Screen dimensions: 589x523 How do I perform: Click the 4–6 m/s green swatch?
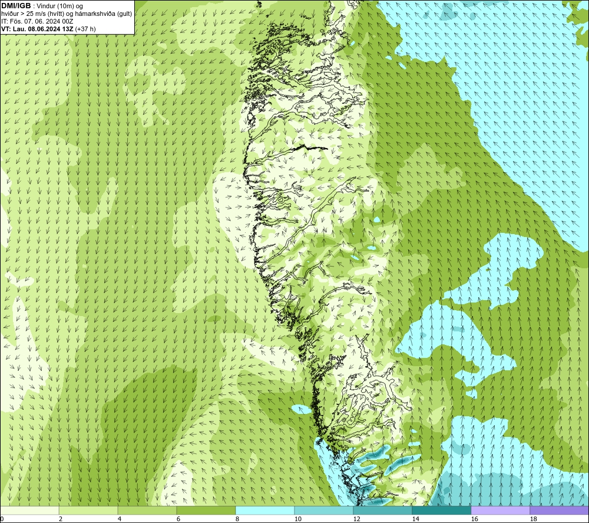click(147, 510)
